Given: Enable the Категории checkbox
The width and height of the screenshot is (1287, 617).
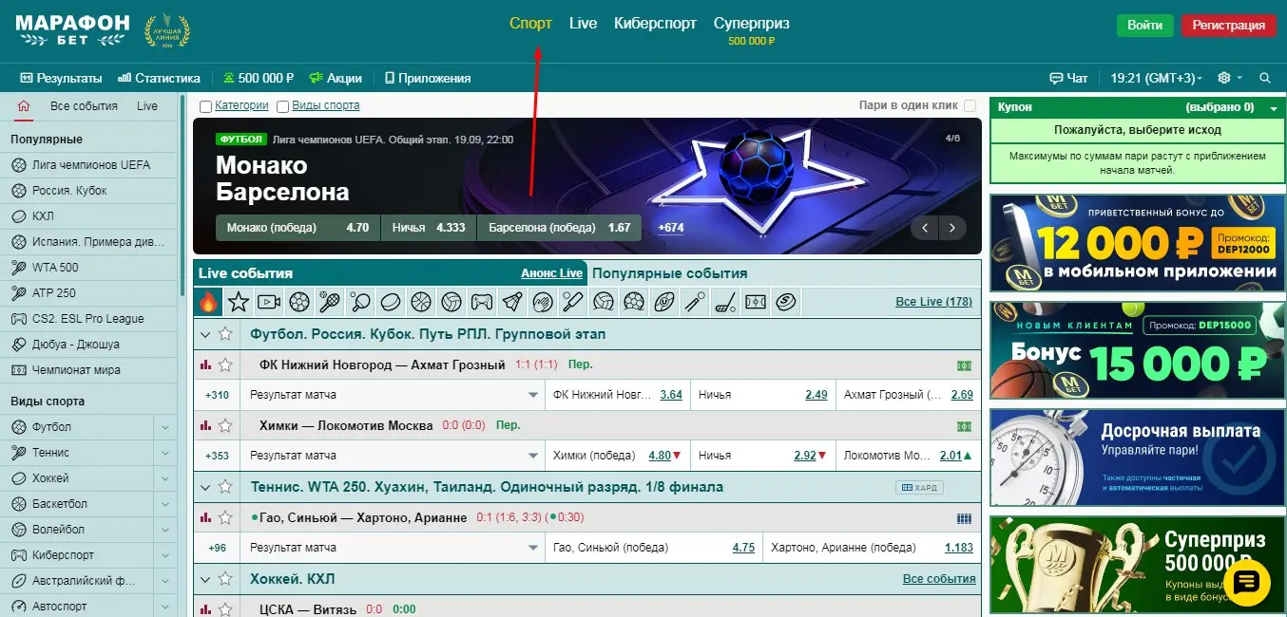Looking at the screenshot, I should tap(205, 106).
